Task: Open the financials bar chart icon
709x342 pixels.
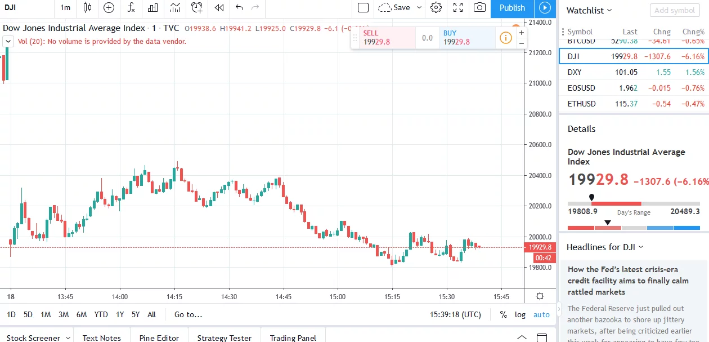Action: coord(152,8)
